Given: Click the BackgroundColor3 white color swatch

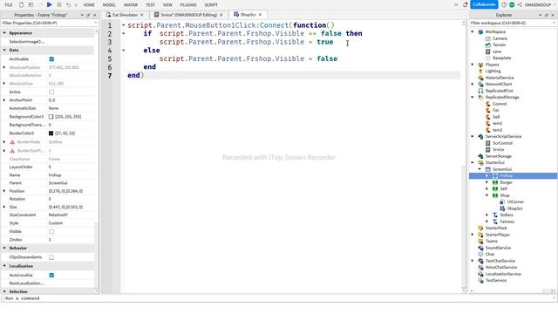Looking at the screenshot, I should coord(51,116).
